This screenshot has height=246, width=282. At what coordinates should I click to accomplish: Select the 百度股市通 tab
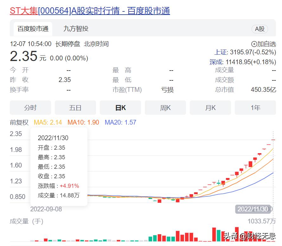point(33,29)
